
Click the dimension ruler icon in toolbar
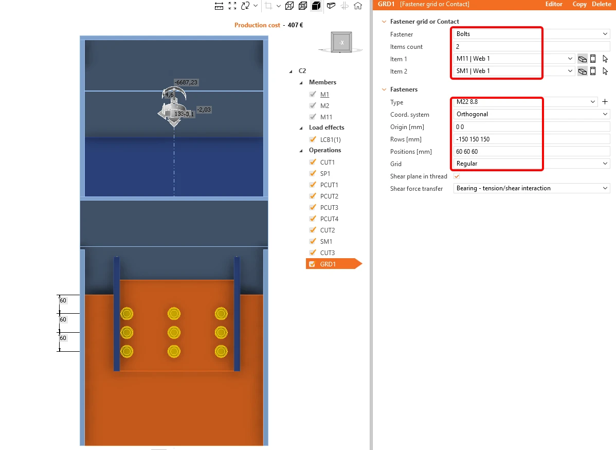pyautogui.click(x=219, y=6)
